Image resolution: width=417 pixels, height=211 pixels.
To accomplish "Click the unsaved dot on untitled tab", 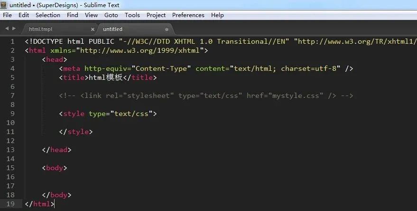I will point(167,29).
